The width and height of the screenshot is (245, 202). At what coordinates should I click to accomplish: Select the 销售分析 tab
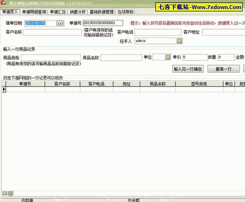pos(78,12)
